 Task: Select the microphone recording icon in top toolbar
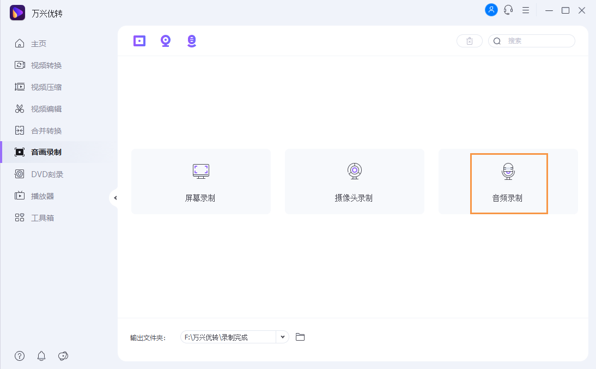191,41
